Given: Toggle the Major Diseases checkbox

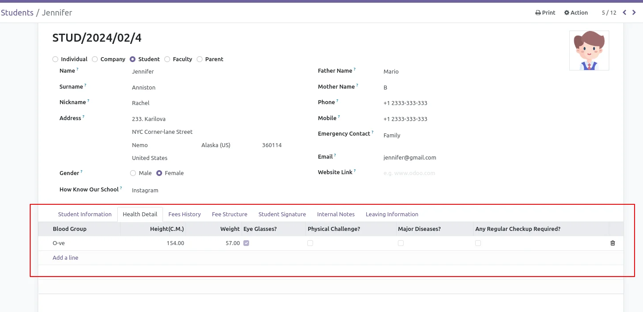Looking at the screenshot, I should click(x=401, y=243).
